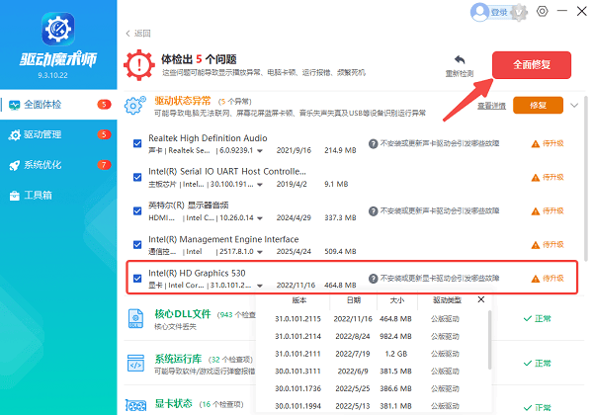Click the 核心DLL文件 file icon

[135, 318]
